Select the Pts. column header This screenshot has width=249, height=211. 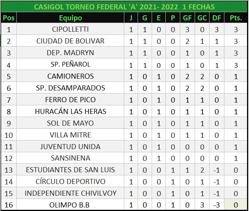coord(236,18)
